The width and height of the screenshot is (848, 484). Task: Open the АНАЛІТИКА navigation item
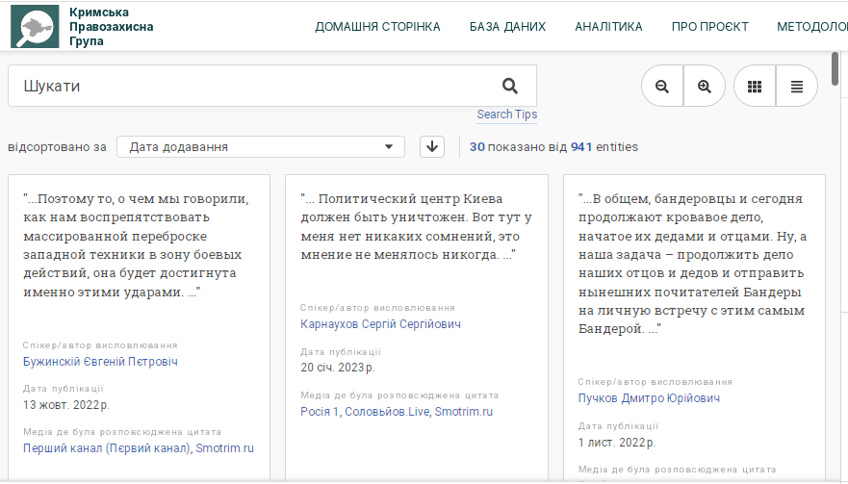(608, 27)
